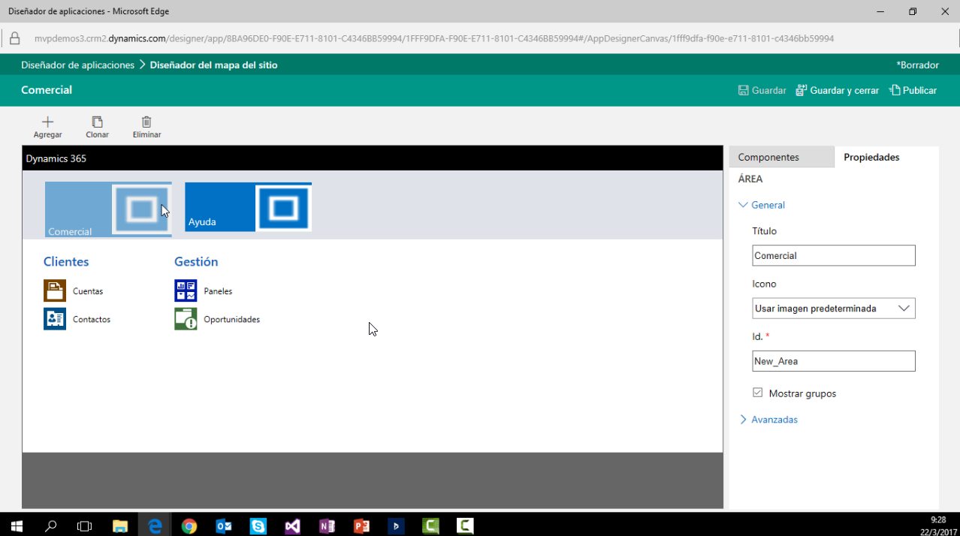Screen dimensions: 960x536
Task: Select the Cuentas subarea icon
Action: 55,291
